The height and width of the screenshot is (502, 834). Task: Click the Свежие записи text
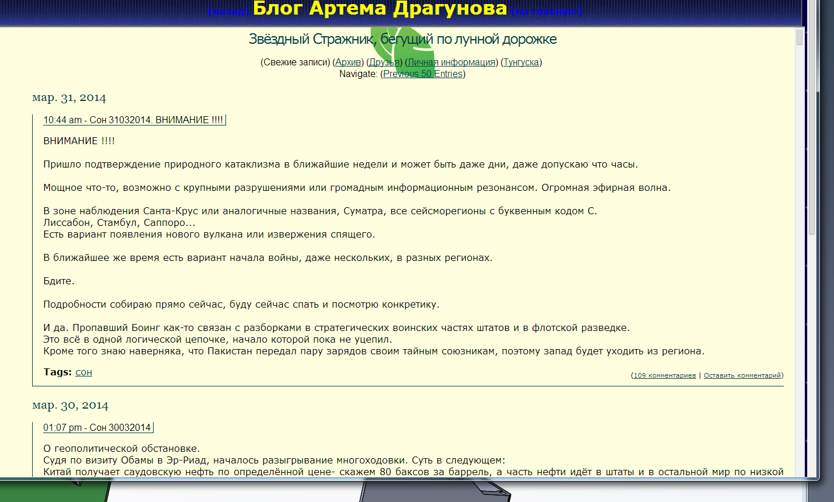pyautogui.click(x=296, y=62)
